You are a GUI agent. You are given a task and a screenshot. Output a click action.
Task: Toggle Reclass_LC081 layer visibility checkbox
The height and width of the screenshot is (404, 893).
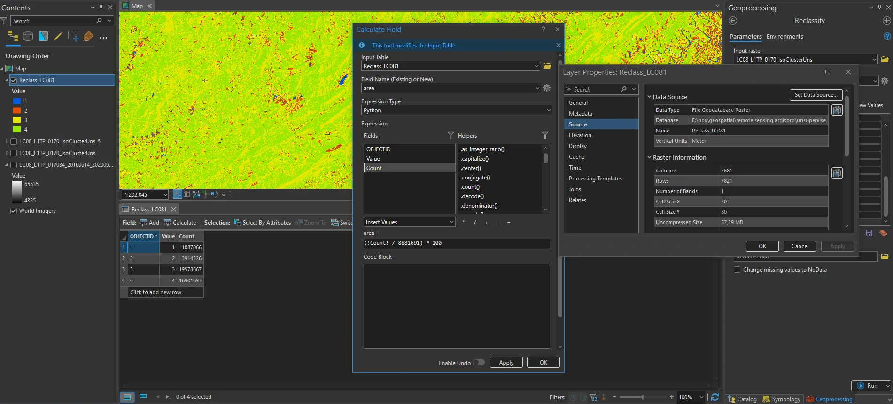coord(14,80)
